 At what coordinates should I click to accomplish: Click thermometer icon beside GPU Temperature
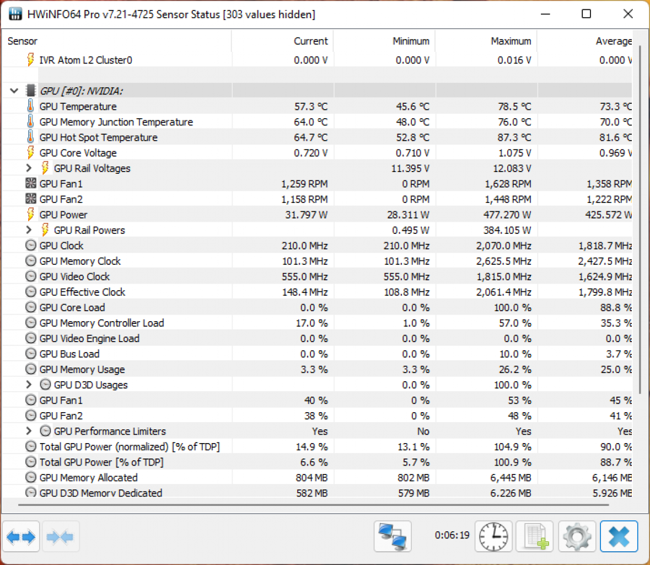pos(30,106)
